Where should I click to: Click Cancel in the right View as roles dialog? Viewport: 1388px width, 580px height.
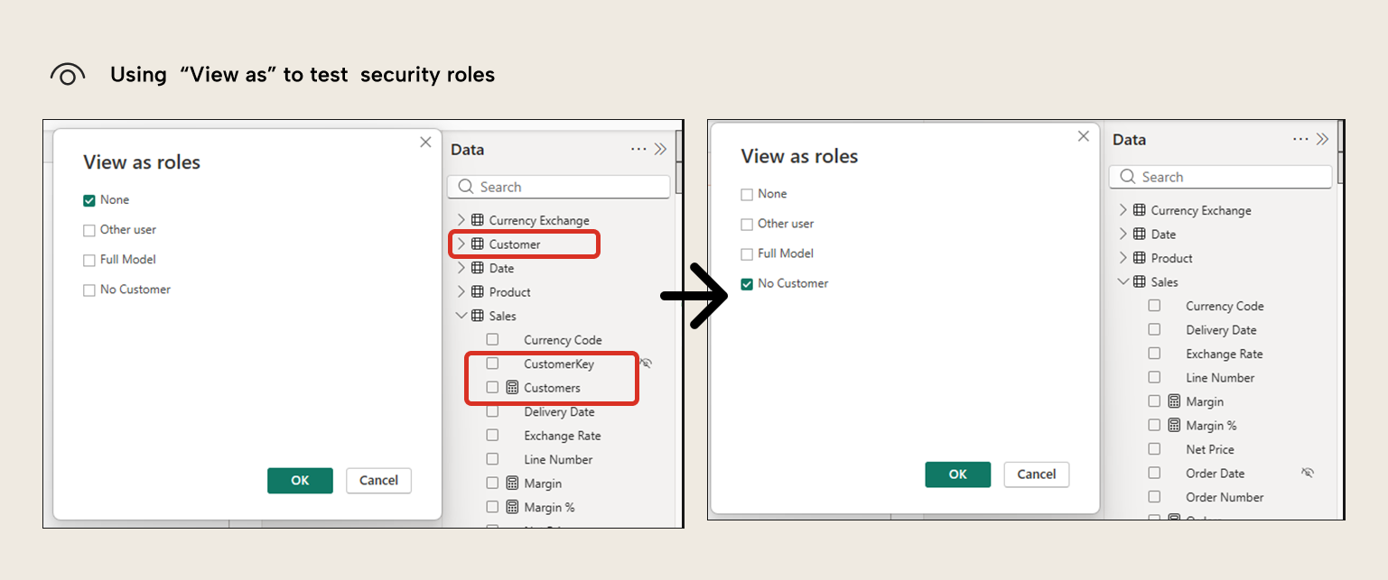coord(1036,474)
